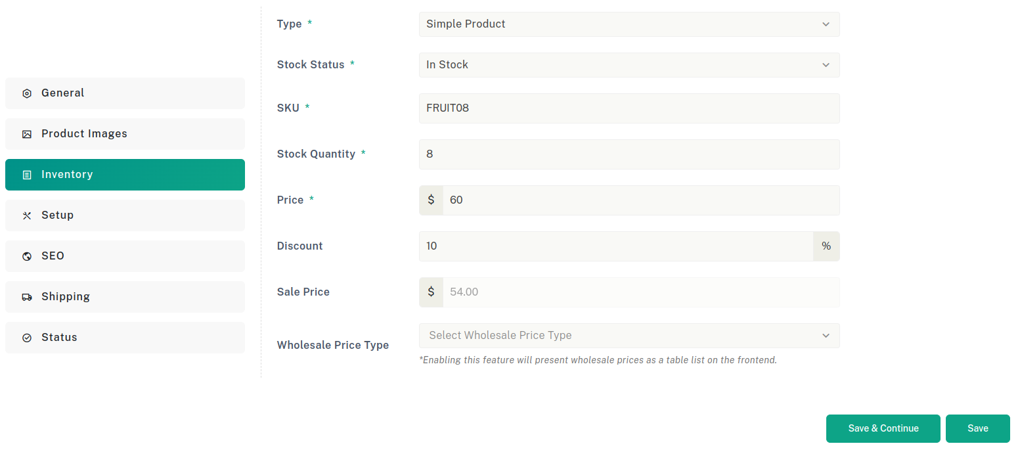Click the Setup tools icon
This screenshot has height=450, width=1020.
[27, 215]
